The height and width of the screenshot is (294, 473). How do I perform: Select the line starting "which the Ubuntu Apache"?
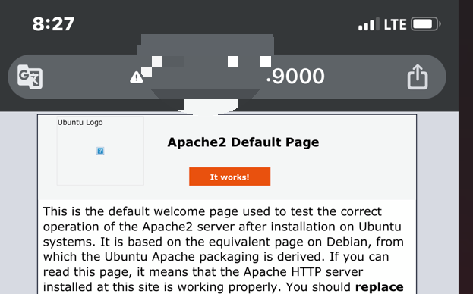click(216, 257)
